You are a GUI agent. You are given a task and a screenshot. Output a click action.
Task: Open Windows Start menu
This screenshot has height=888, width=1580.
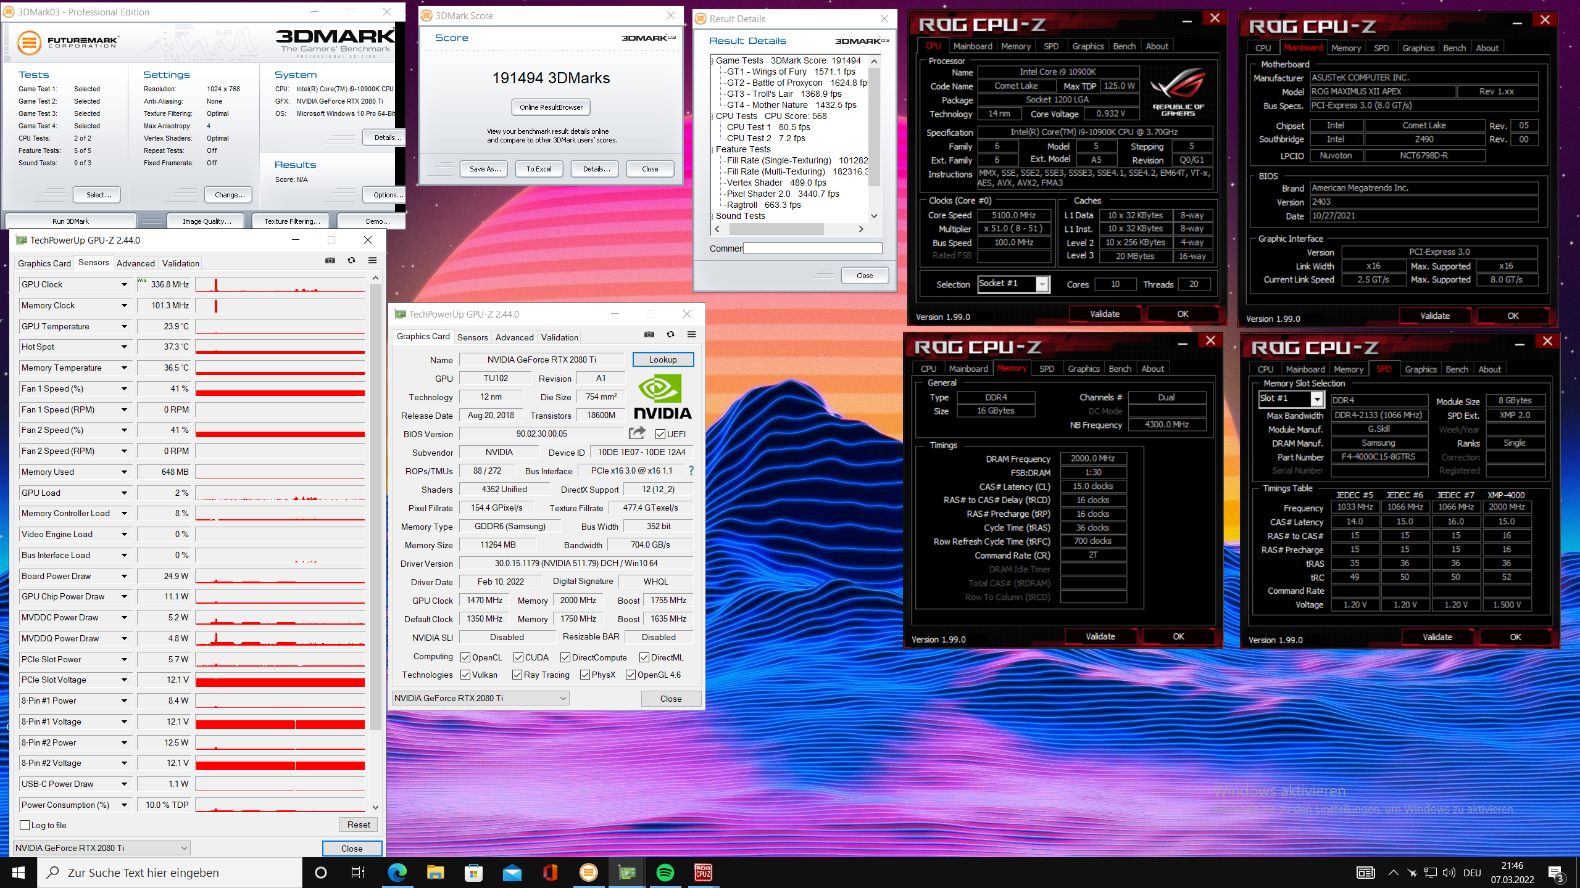click(19, 873)
